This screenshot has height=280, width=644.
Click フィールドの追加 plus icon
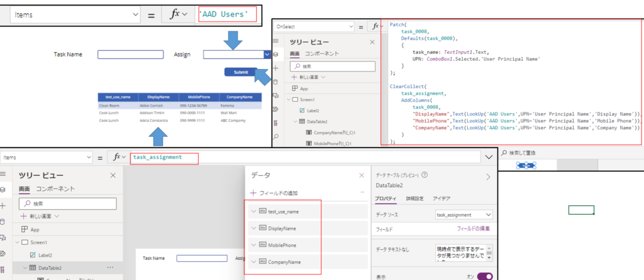253,193
